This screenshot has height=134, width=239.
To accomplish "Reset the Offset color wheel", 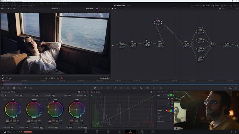I will click(x=85, y=99).
